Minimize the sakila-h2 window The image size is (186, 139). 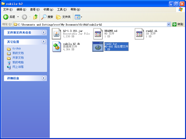(x=171, y=4)
